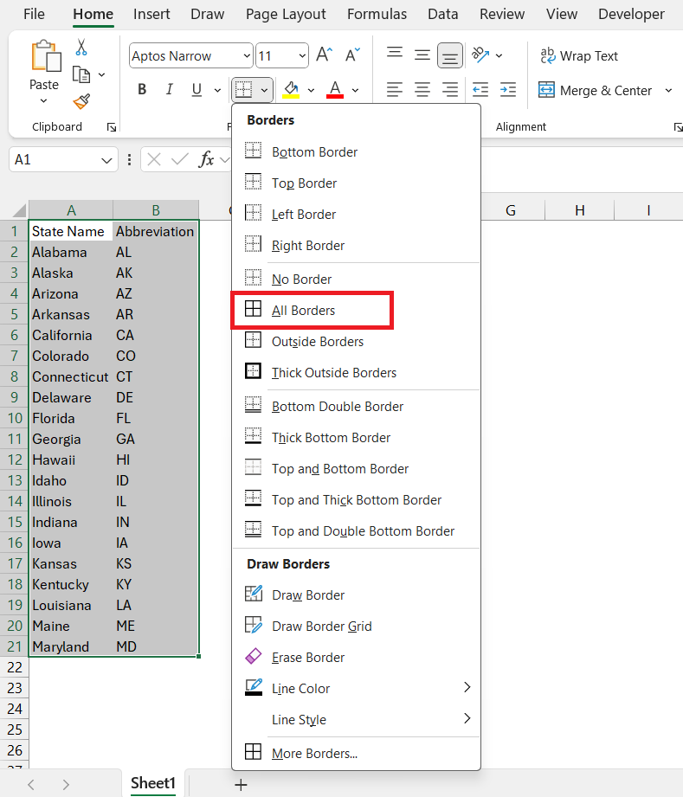Viewport: 683px width, 797px height.
Task: Open Clipboard dialog launcher
Action: [x=112, y=127]
